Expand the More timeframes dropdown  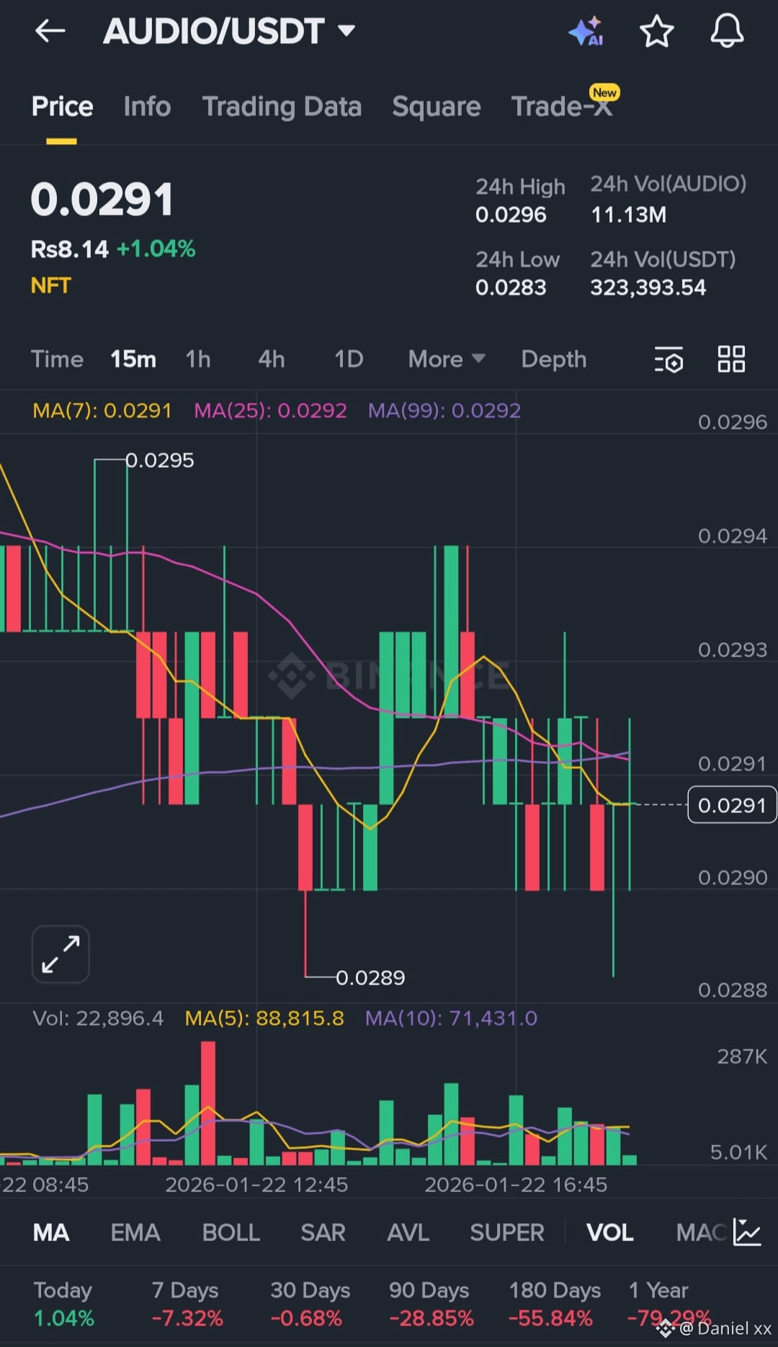[447, 359]
